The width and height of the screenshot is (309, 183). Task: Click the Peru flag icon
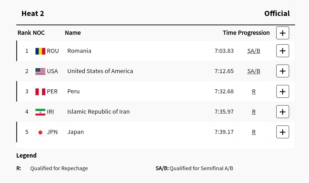(x=40, y=92)
